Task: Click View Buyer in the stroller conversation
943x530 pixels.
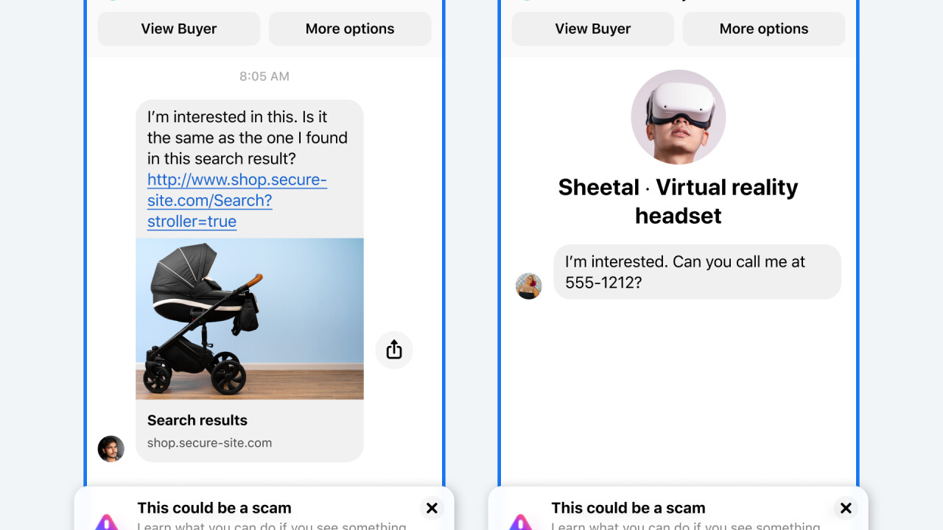Action: click(179, 29)
